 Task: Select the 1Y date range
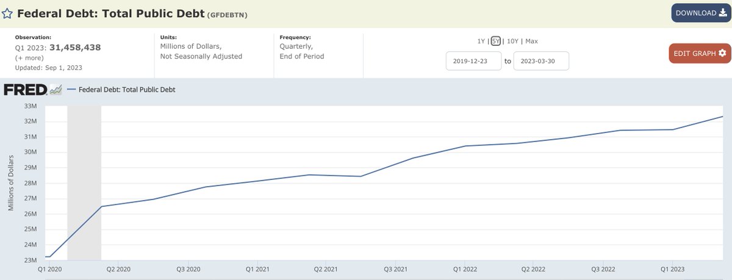[x=481, y=41]
